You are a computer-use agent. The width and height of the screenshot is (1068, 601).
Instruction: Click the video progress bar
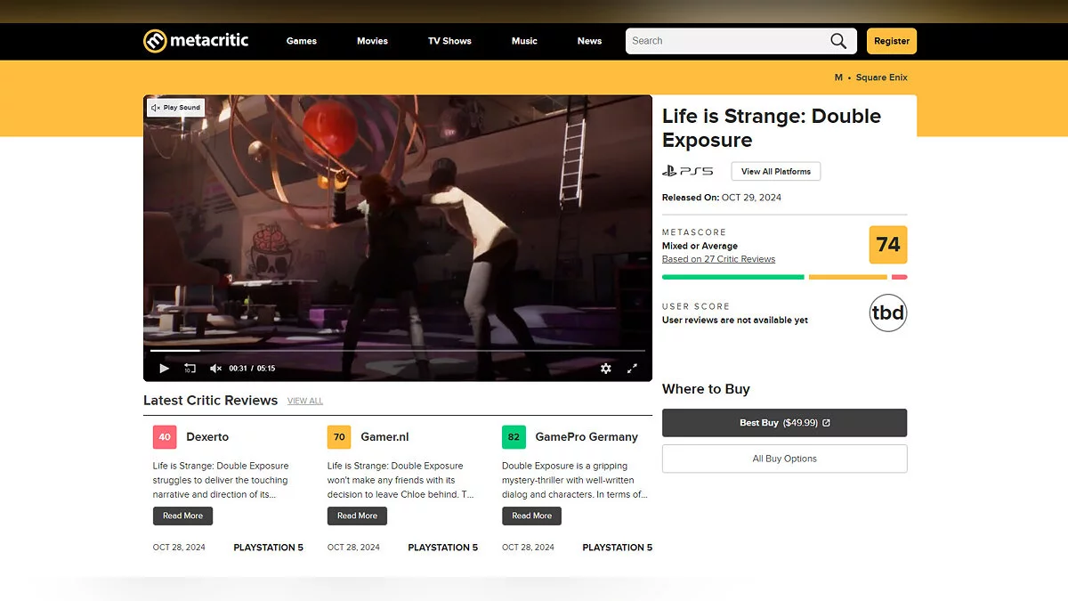click(x=397, y=351)
